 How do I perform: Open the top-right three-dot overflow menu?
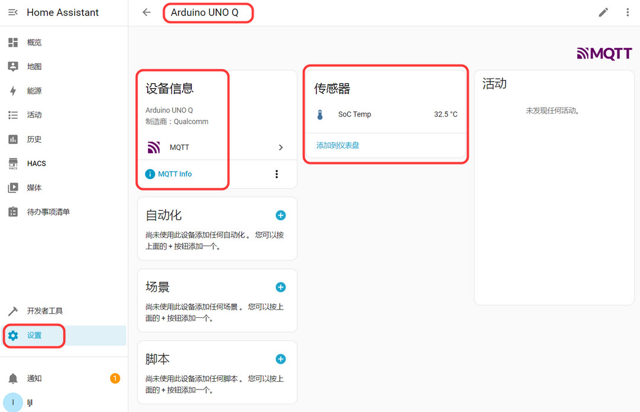(x=628, y=12)
